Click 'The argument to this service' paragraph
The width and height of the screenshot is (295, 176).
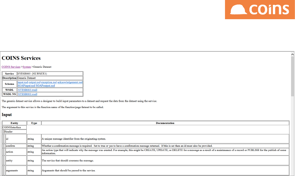[x=53, y=107]
